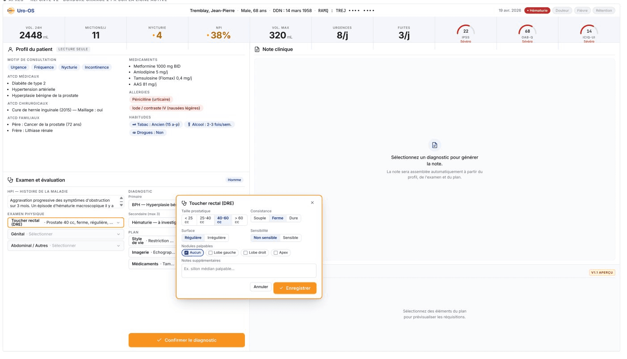Click the Iode / contraste IV allergy tag
627x359 pixels.
166,108
